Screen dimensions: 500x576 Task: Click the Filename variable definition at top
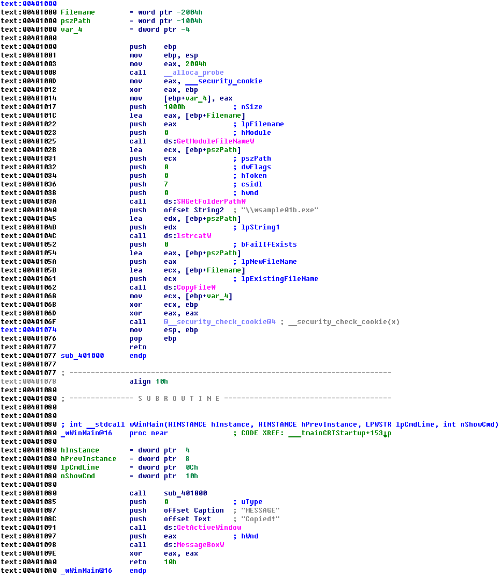click(x=77, y=12)
